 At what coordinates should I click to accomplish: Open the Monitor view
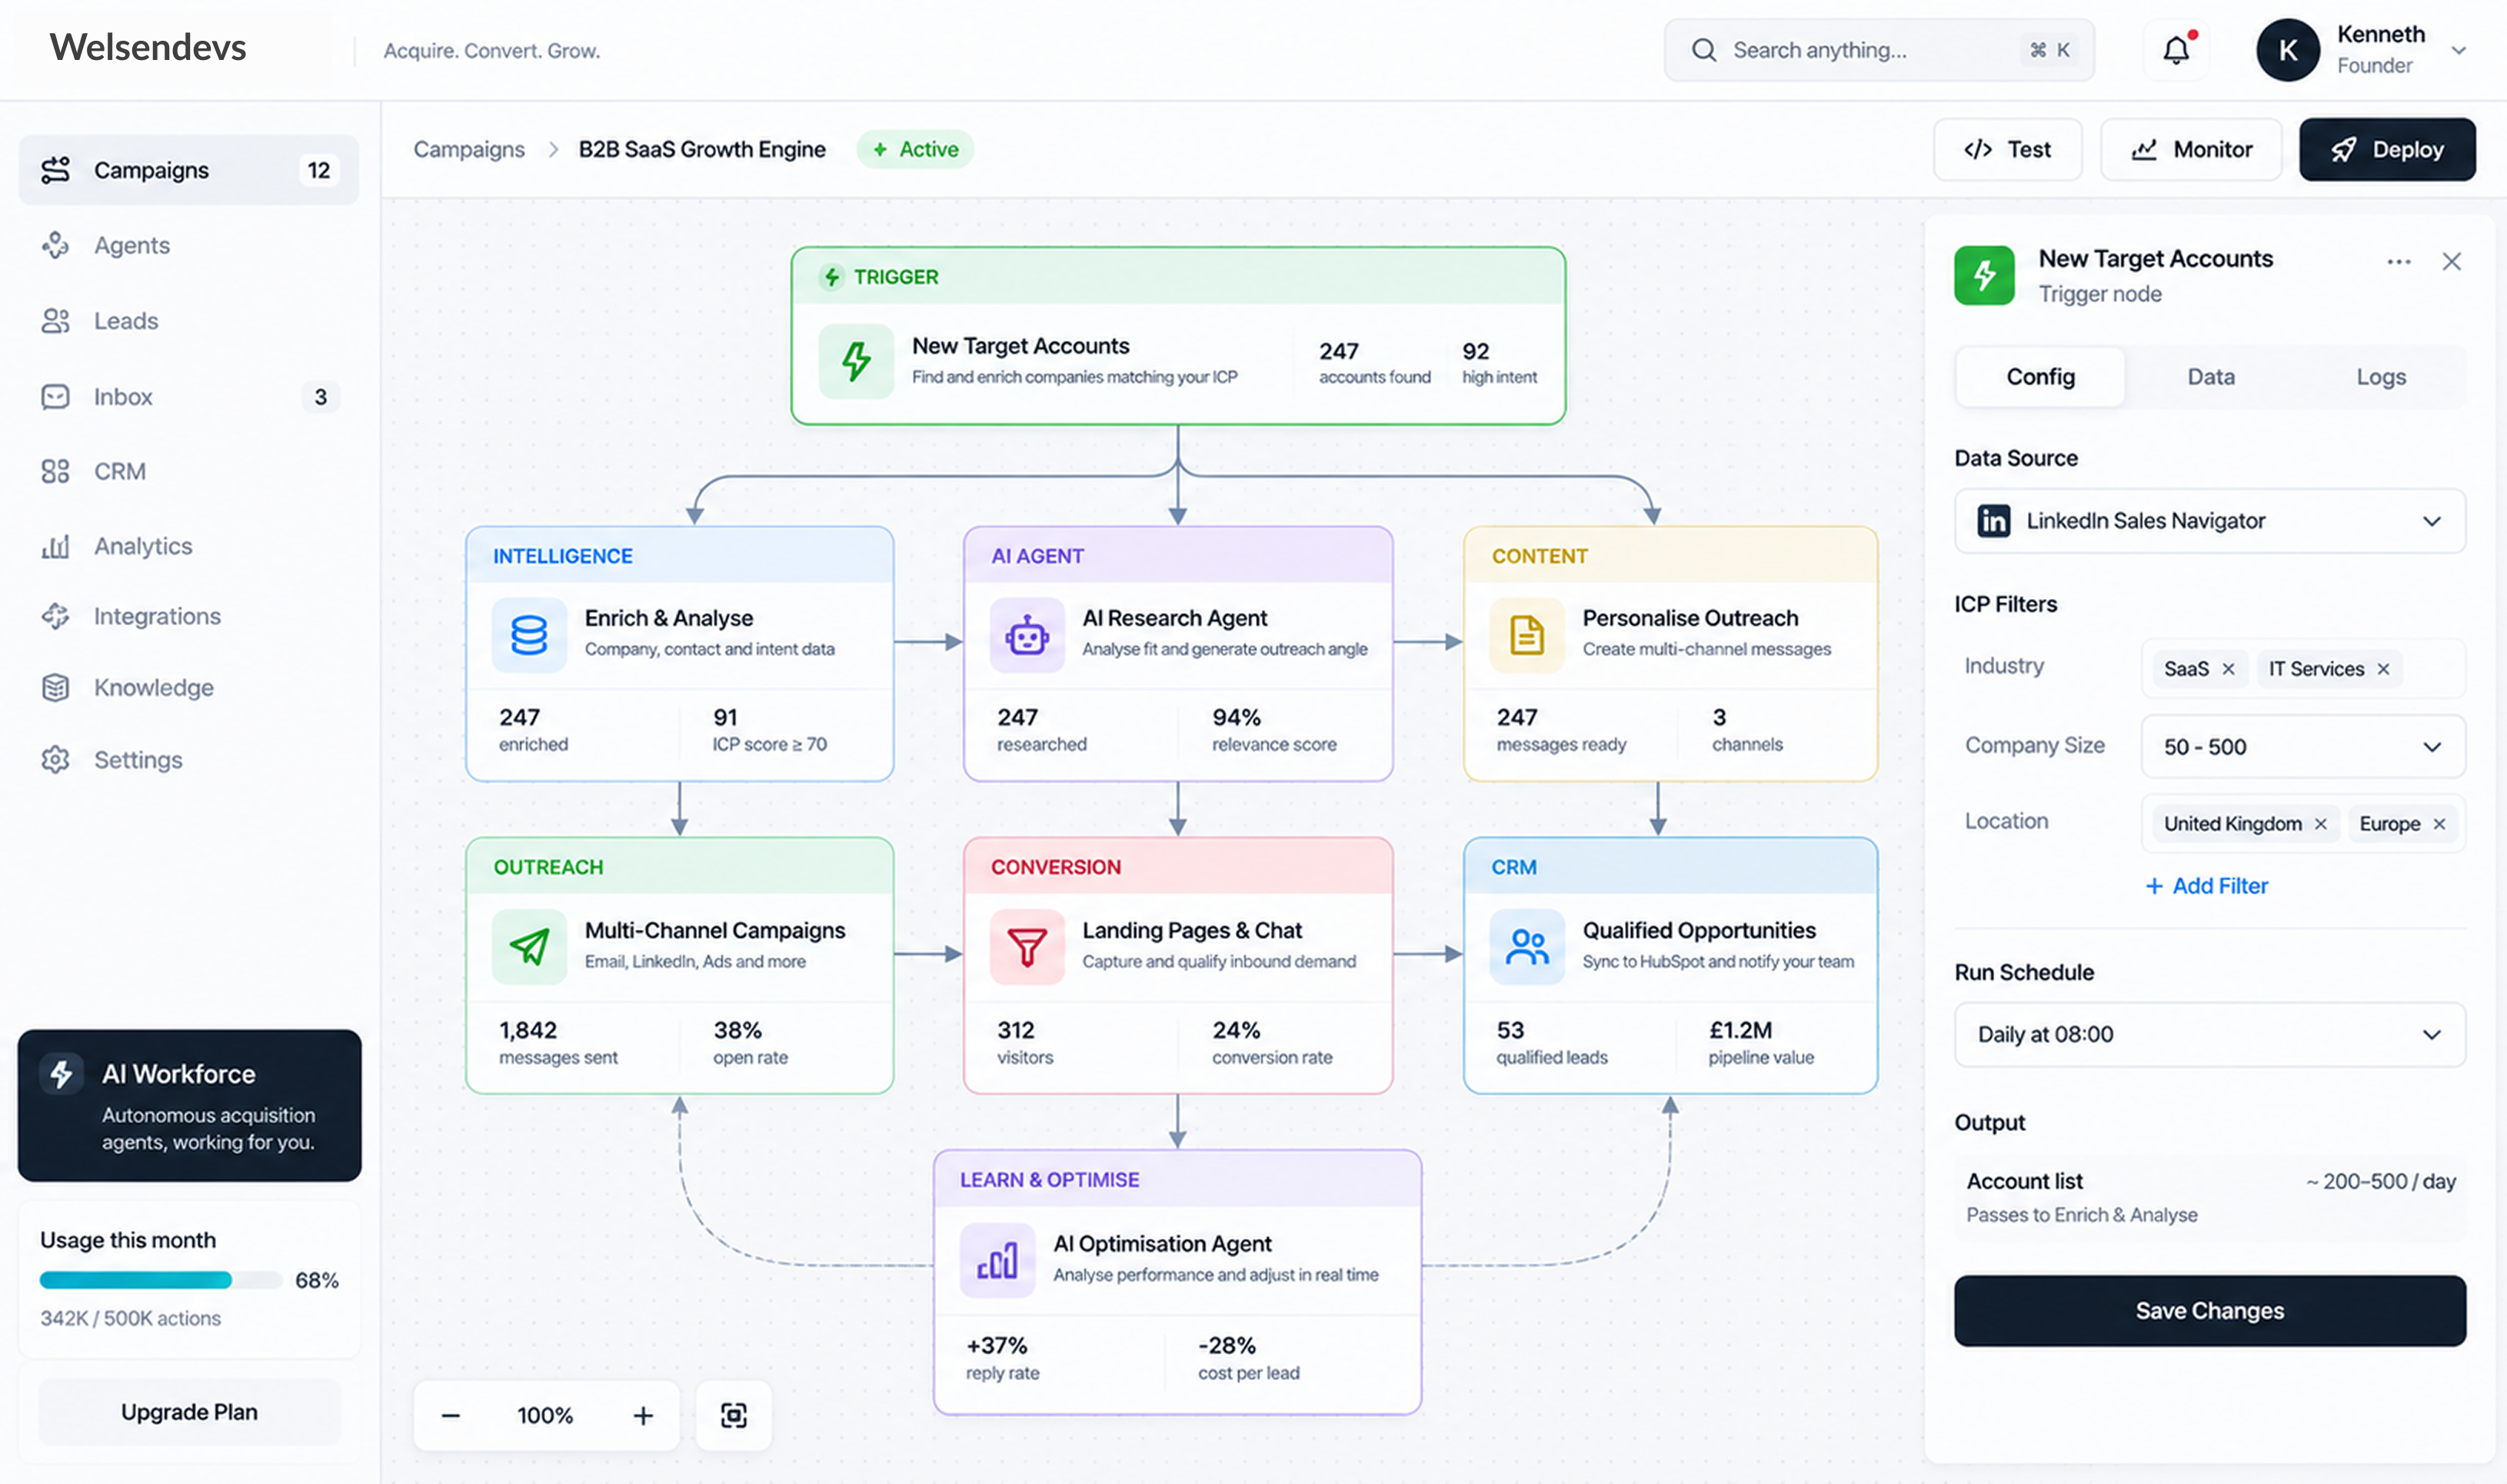click(2191, 149)
